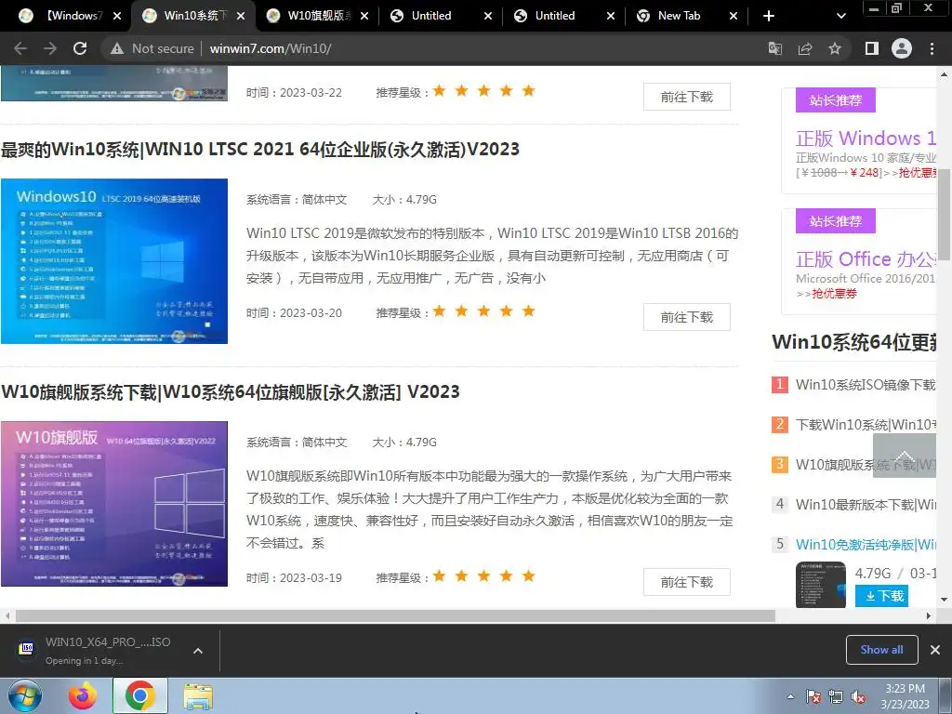952x714 pixels.
Task: Open the Chrome profile avatar
Action: pos(902,48)
